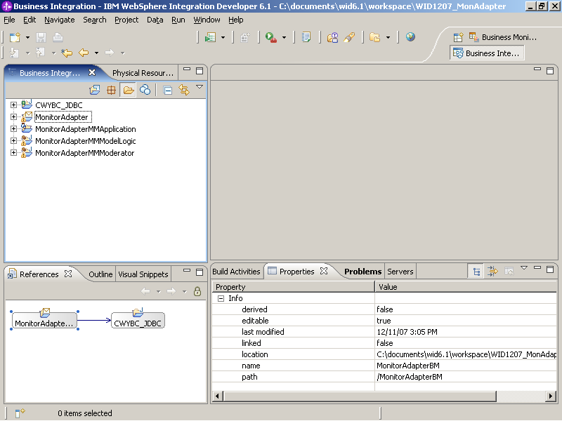Click the Save floppy disk icon

click(x=41, y=37)
